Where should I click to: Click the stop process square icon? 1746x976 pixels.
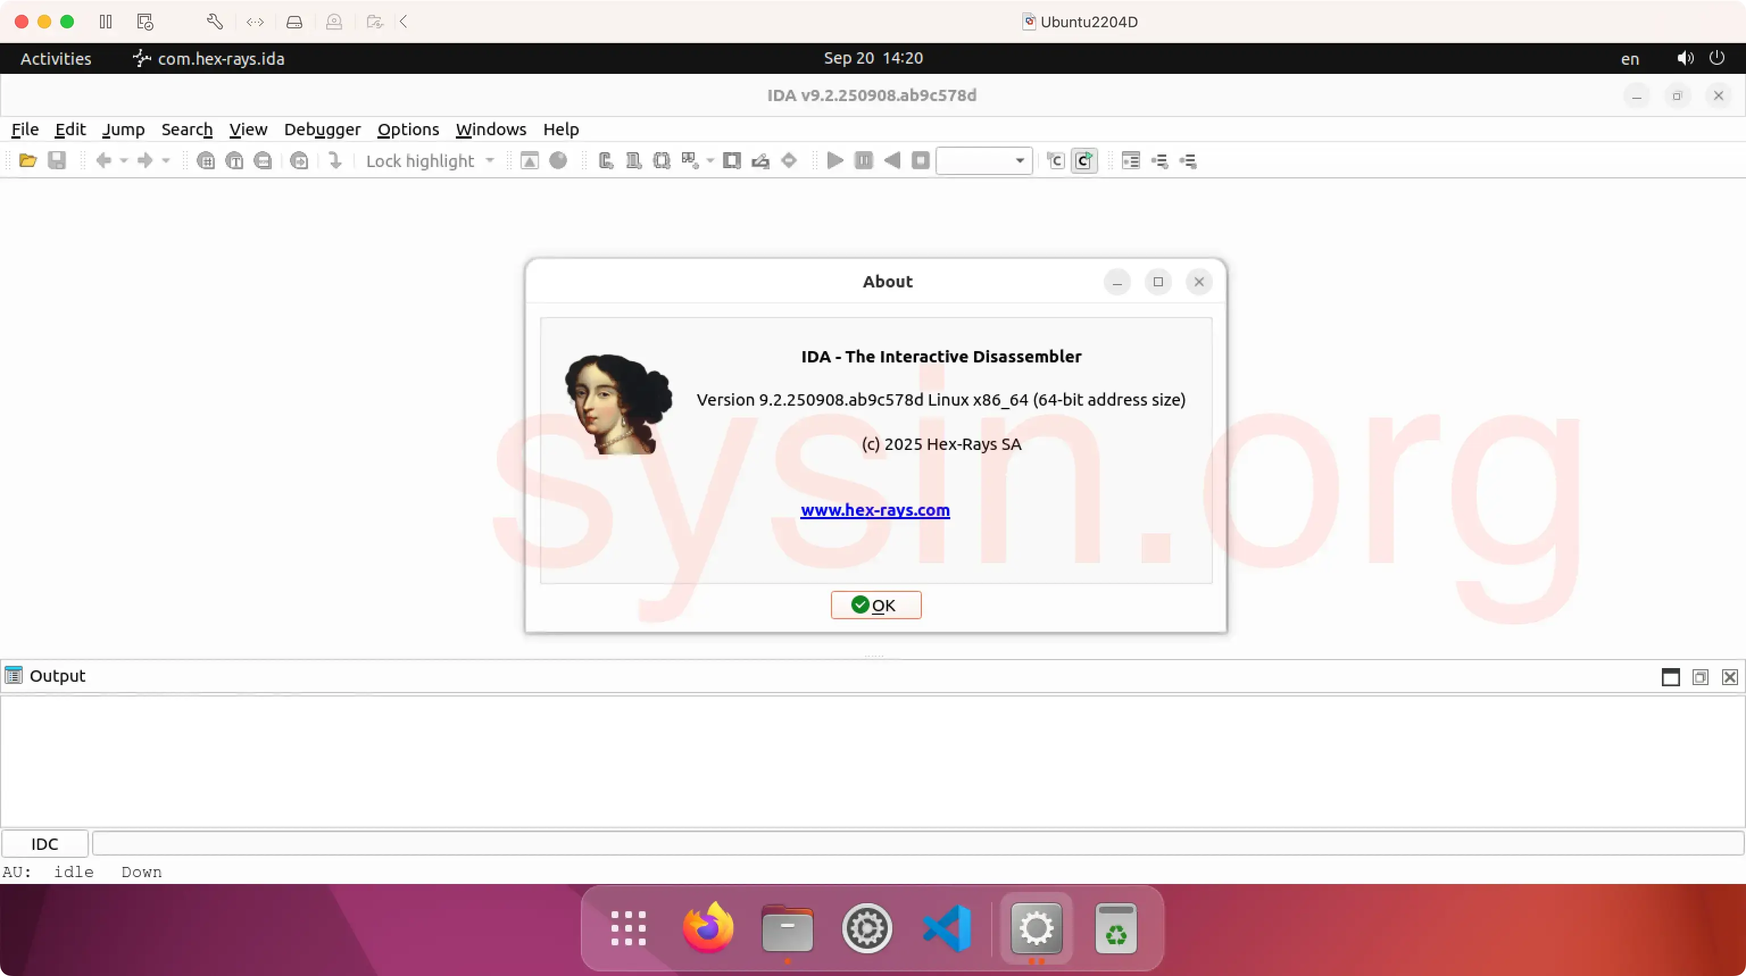tap(920, 161)
